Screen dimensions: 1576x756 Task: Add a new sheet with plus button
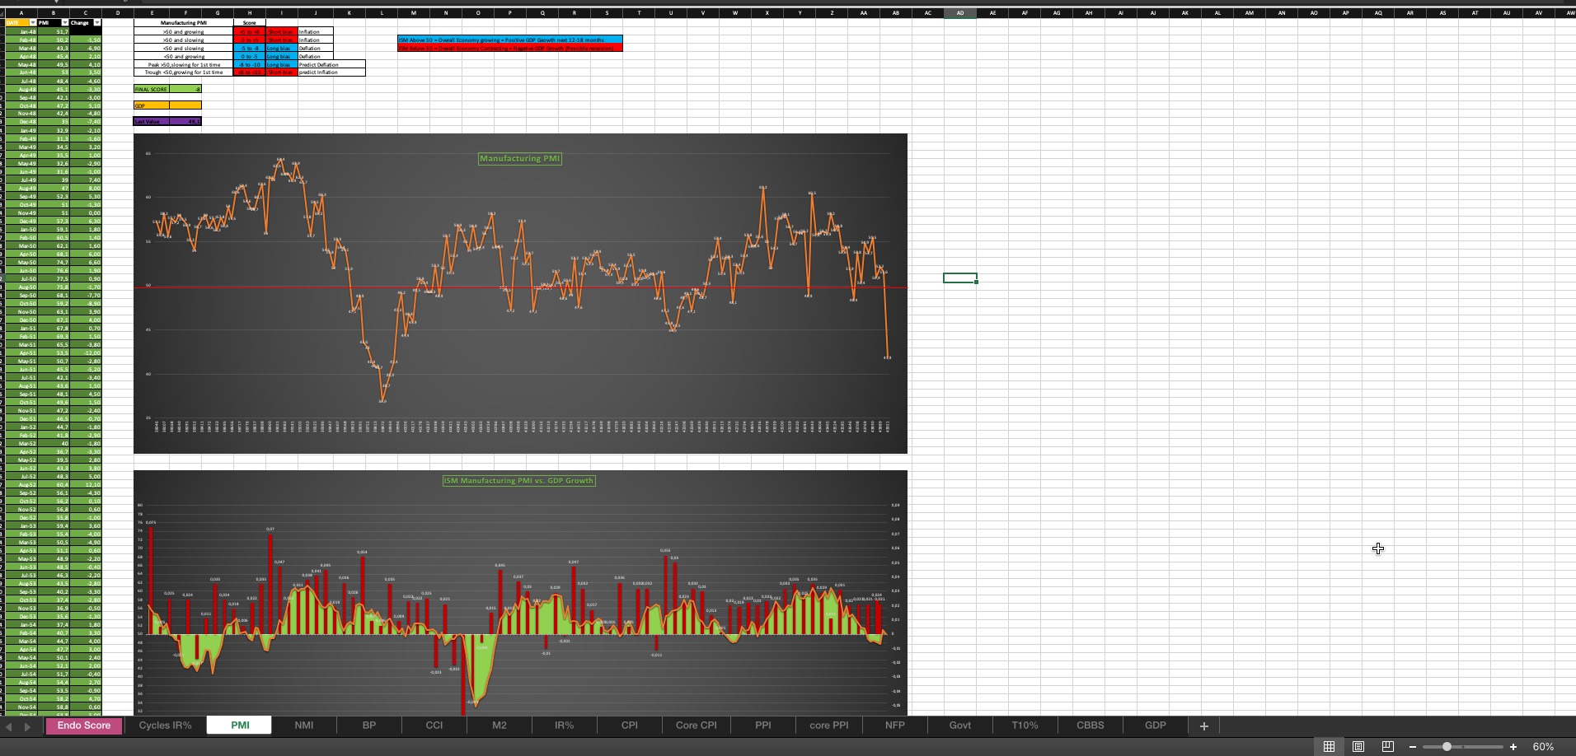pyautogui.click(x=1203, y=726)
